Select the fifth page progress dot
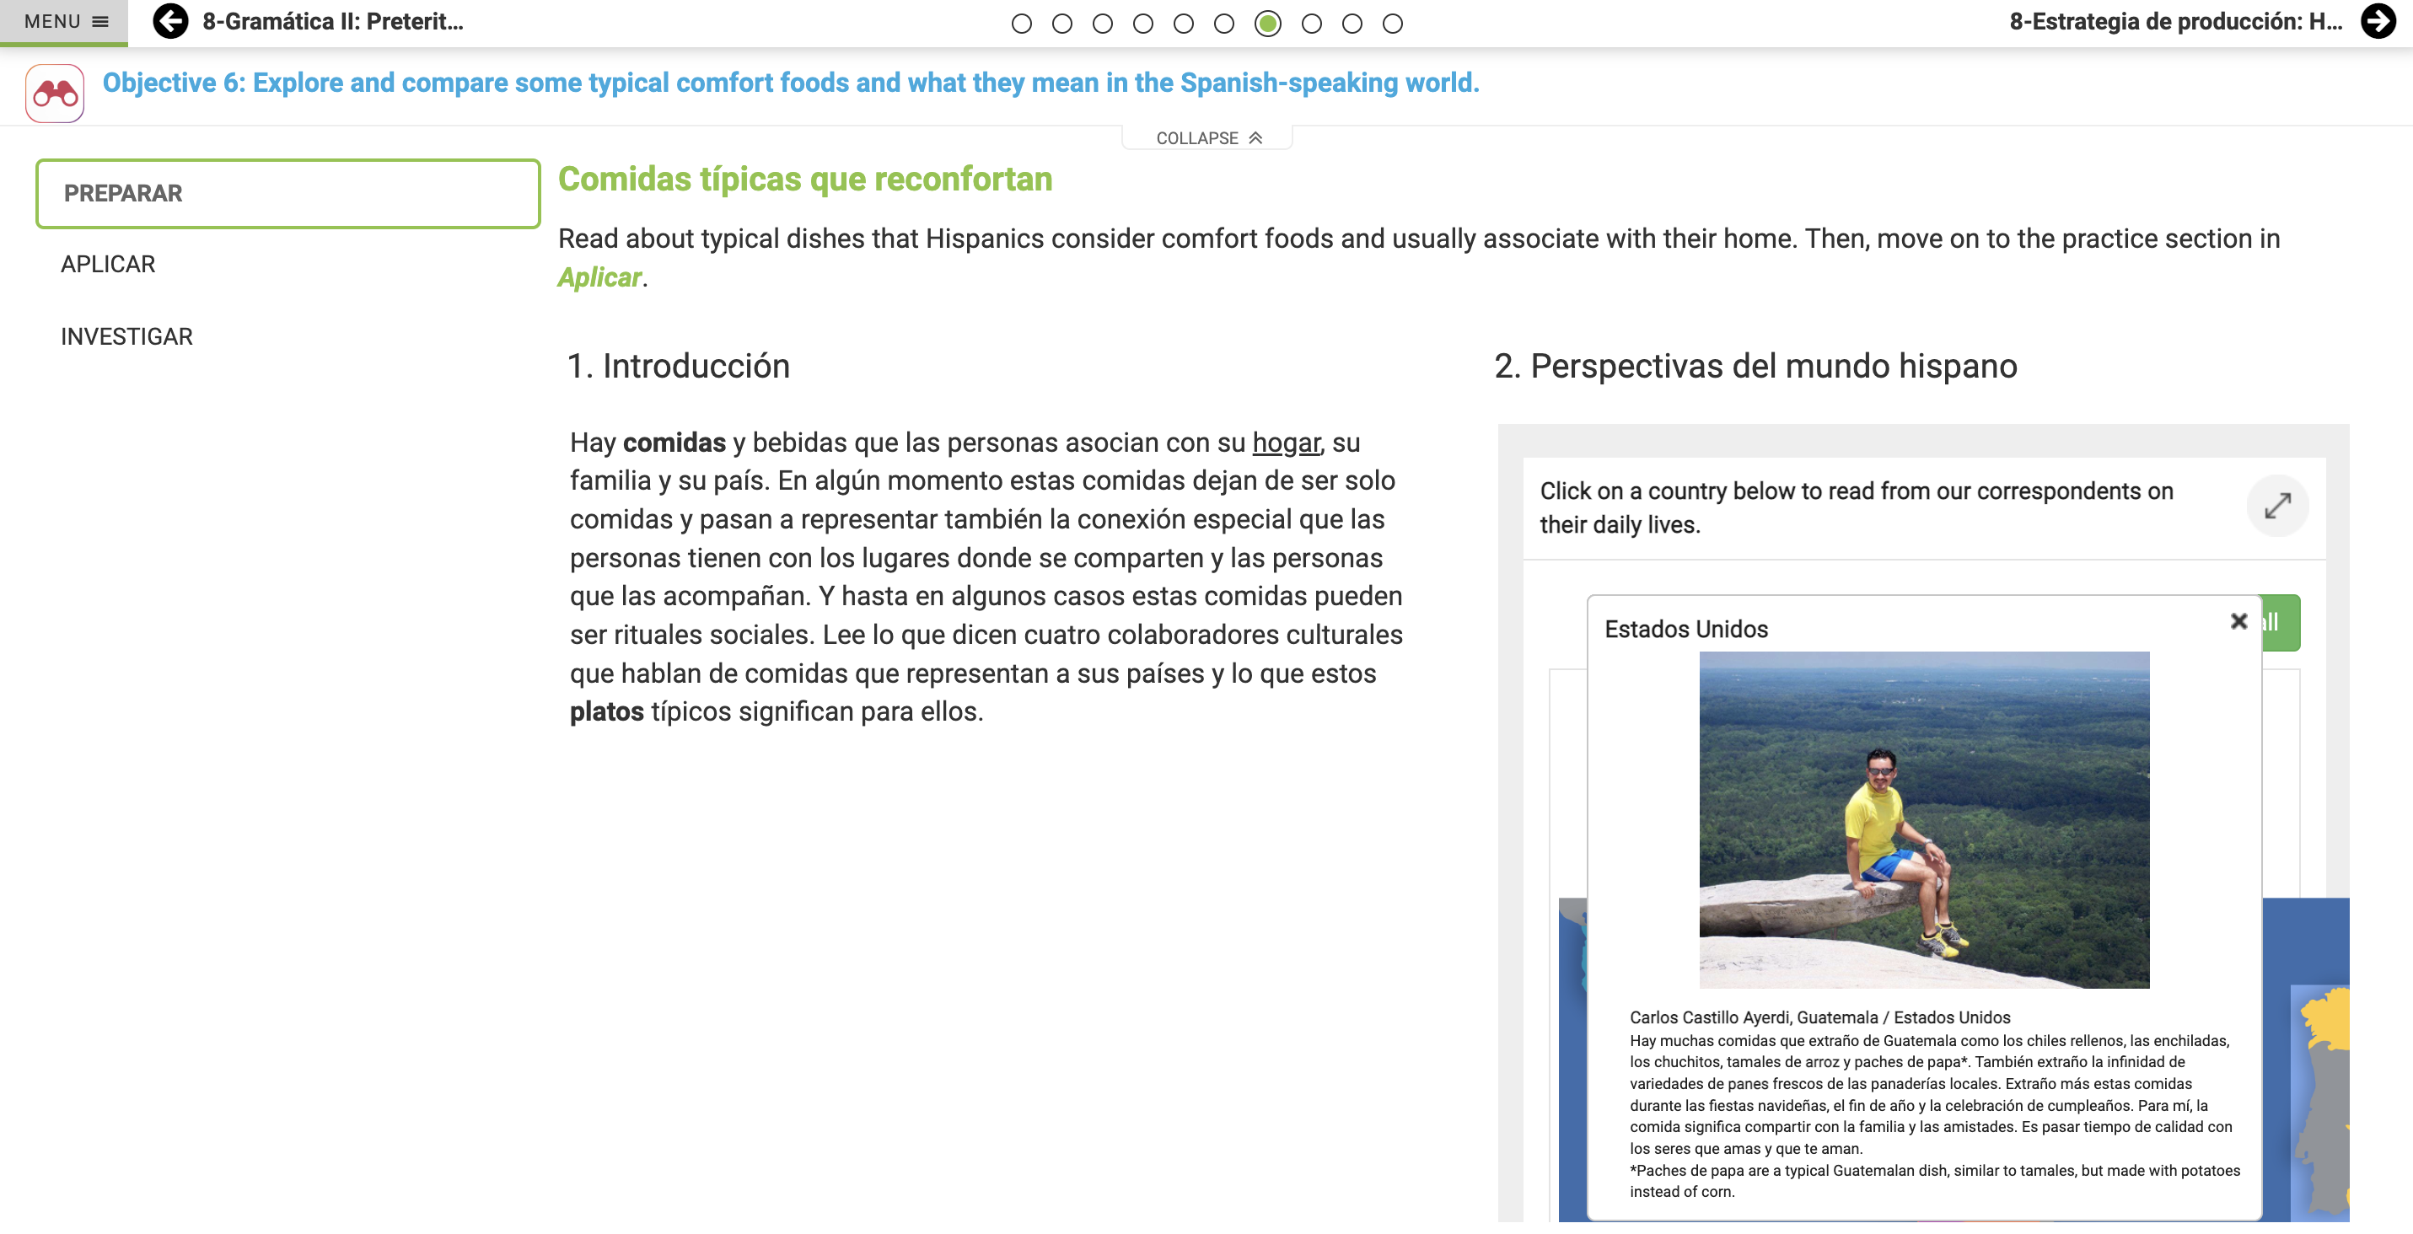The width and height of the screenshot is (2413, 1234). coord(1183,24)
